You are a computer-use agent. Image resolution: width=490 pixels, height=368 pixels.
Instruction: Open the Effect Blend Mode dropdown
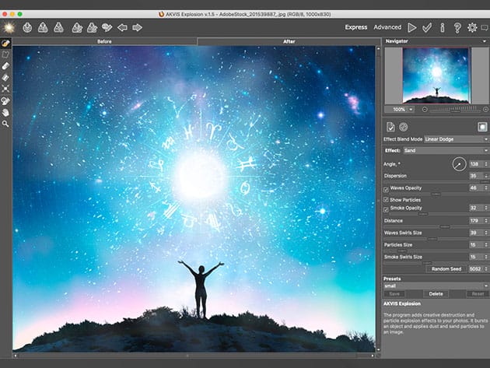point(456,139)
